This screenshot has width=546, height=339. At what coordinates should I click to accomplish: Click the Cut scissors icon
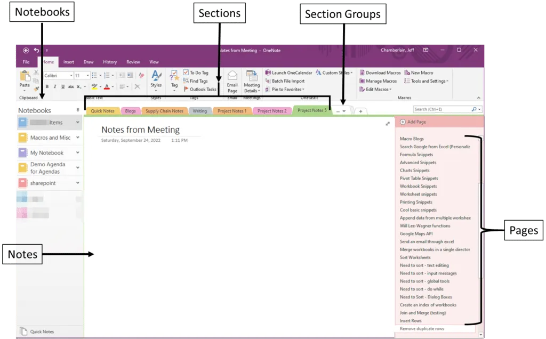(x=36, y=72)
